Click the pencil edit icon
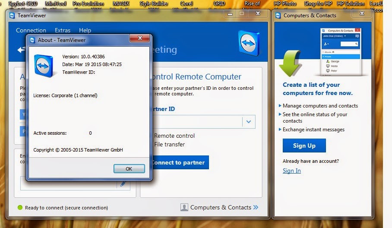392x228 pixels. pos(123,184)
